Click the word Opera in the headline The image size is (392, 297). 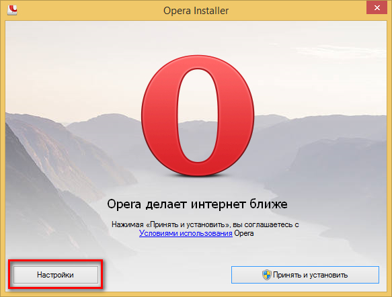[124, 204]
